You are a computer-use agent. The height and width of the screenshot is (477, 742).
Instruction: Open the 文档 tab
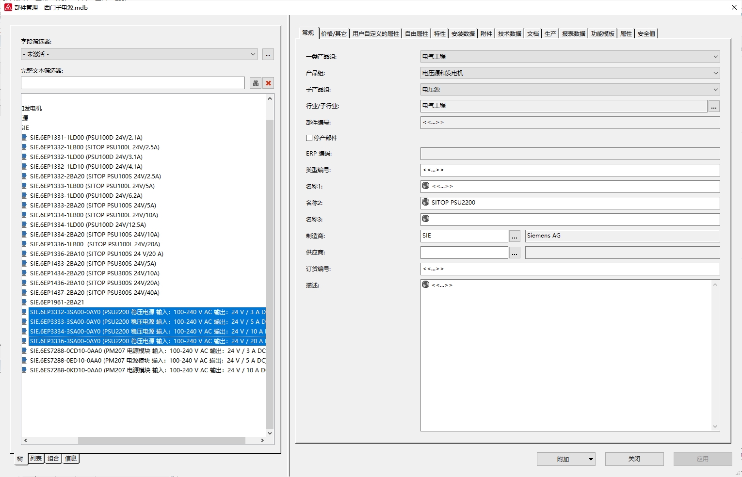pyautogui.click(x=533, y=33)
